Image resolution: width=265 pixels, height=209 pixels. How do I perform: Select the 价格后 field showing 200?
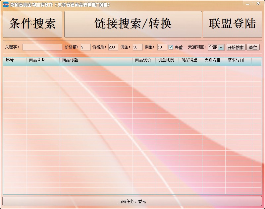[113, 47]
